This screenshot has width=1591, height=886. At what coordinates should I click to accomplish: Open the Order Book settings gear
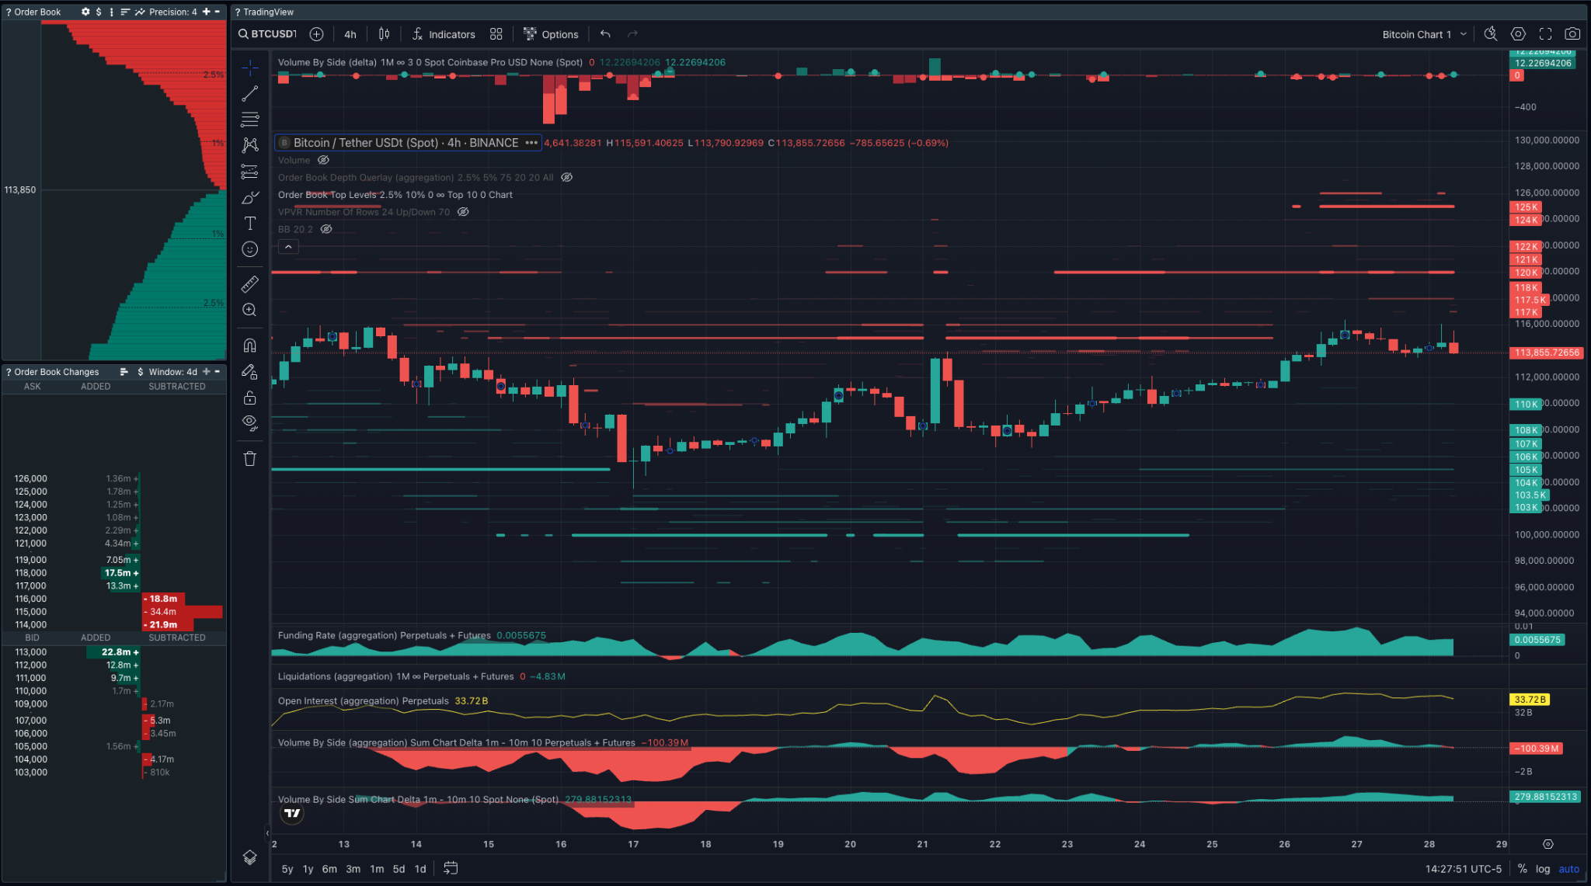85,12
